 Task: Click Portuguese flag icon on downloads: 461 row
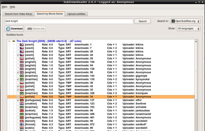coord(22,117)
